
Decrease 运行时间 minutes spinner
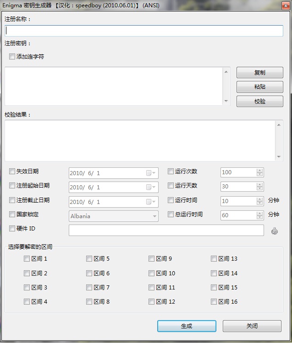tap(259, 203)
